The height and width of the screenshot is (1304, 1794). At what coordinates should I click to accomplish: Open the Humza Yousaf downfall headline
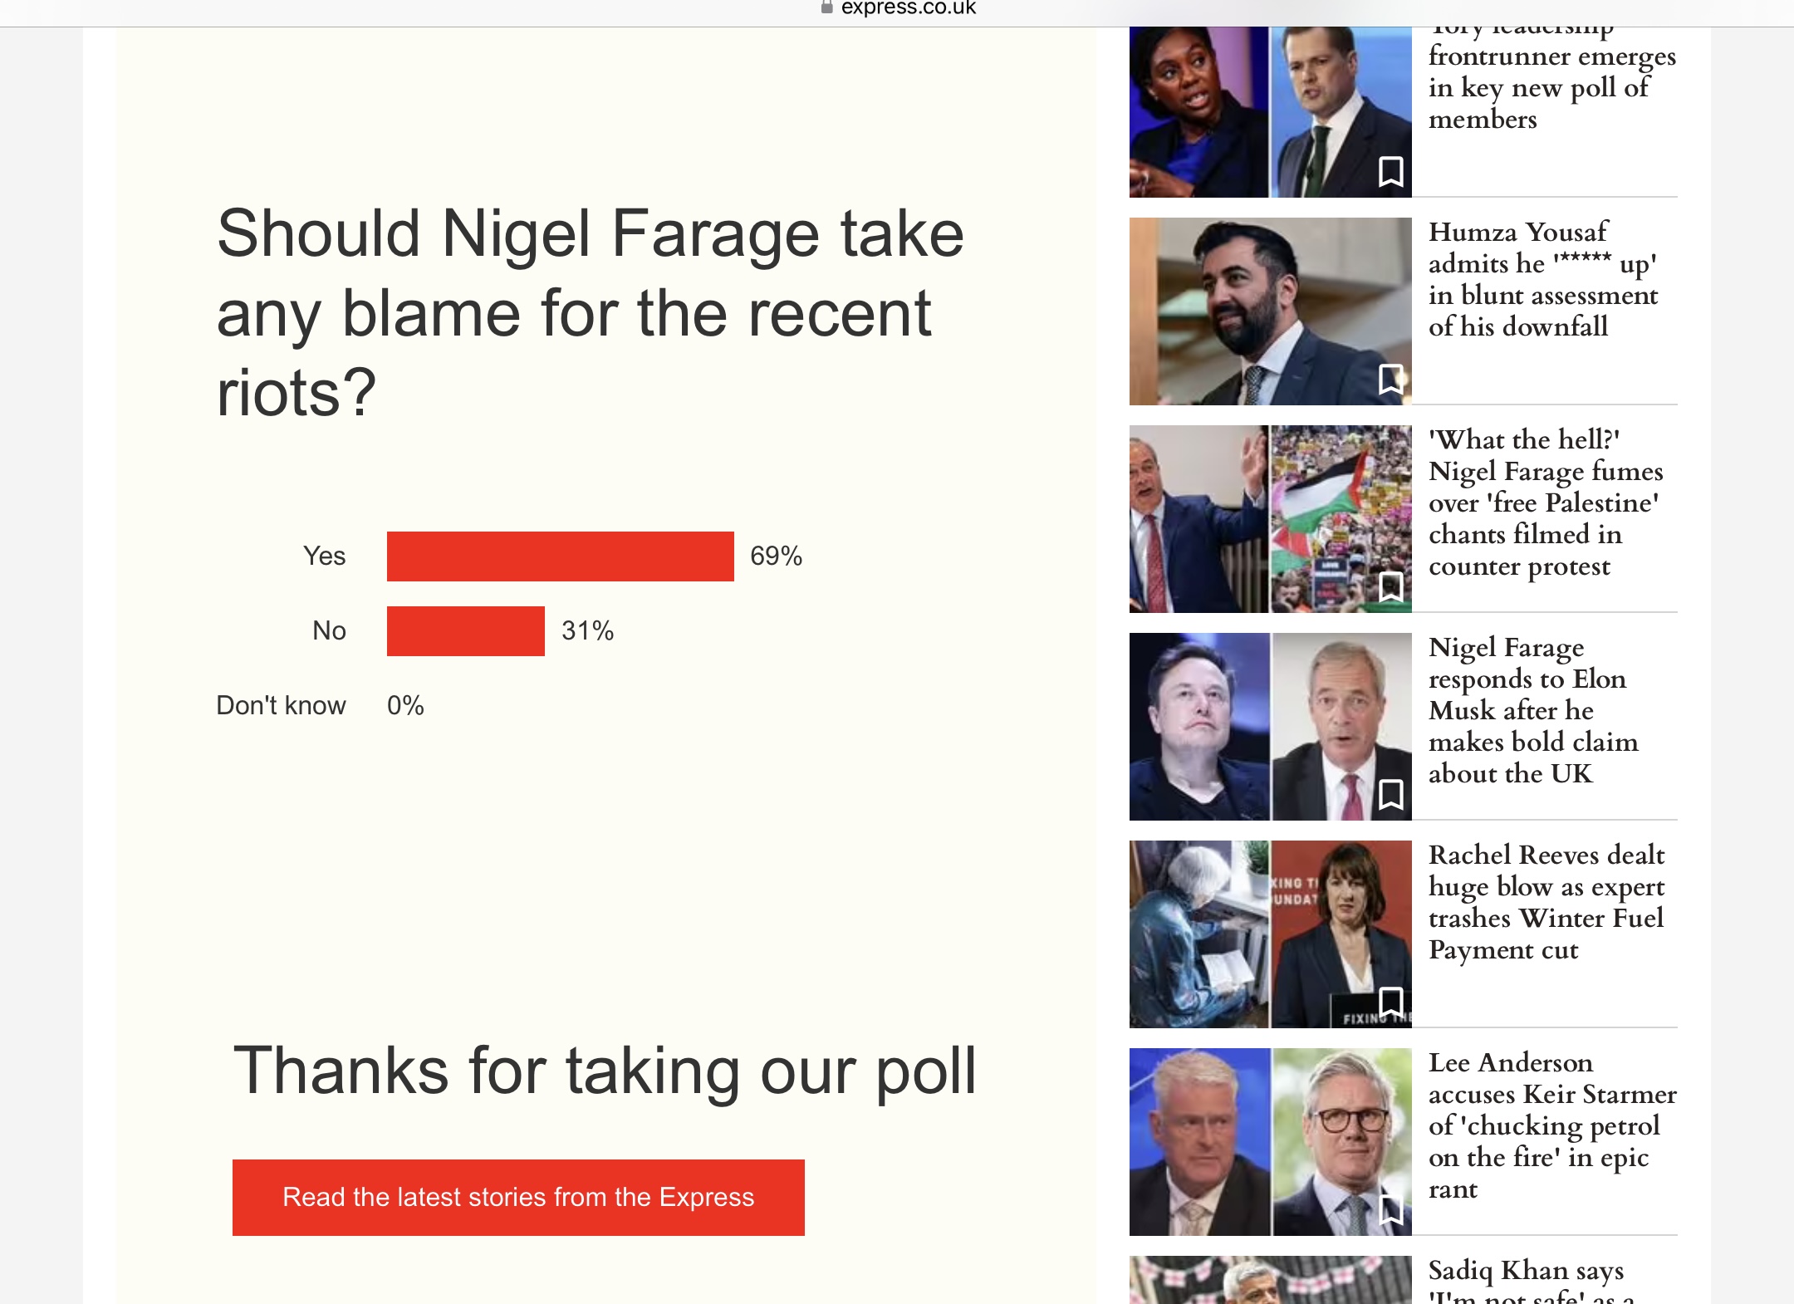point(1543,279)
